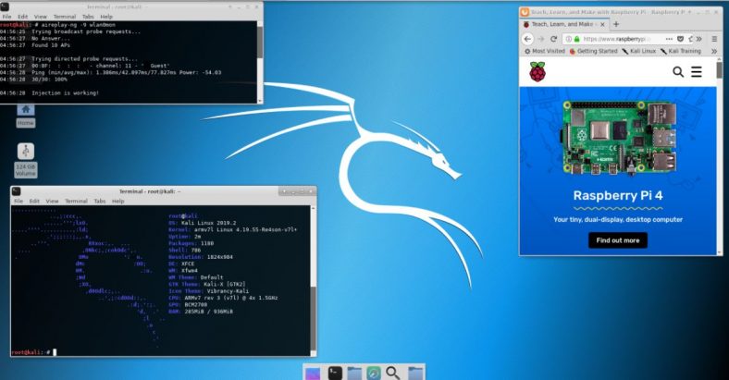Screen dimensions: 729x380
Task: Expand the Firefox toolbar overflow chevron
Action: (698, 39)
